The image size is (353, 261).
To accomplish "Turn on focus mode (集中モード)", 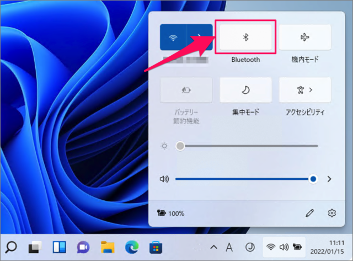I will click(x=245, y=89).
